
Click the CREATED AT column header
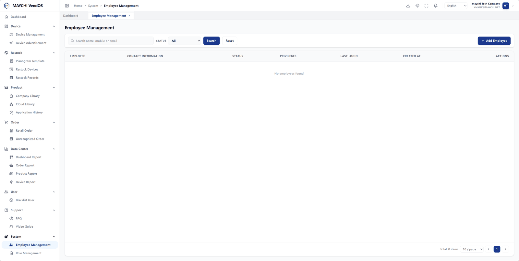[x=412, y=56]
